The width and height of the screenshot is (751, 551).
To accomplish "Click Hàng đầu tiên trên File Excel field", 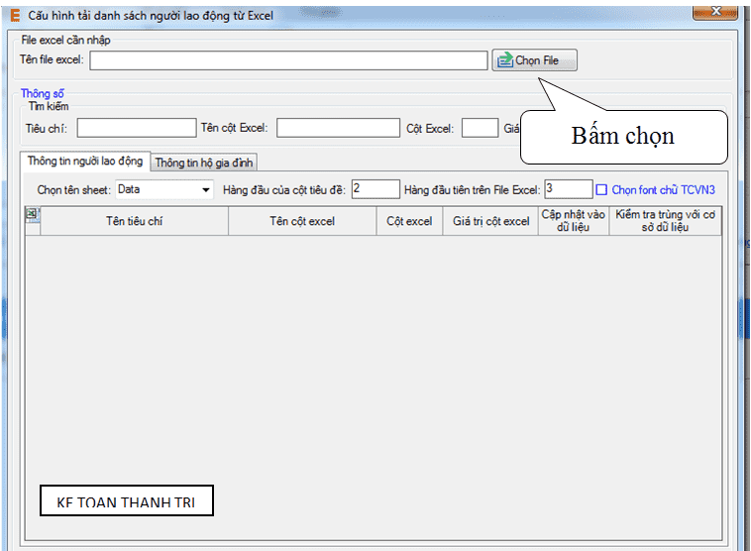I will (568, 189).
